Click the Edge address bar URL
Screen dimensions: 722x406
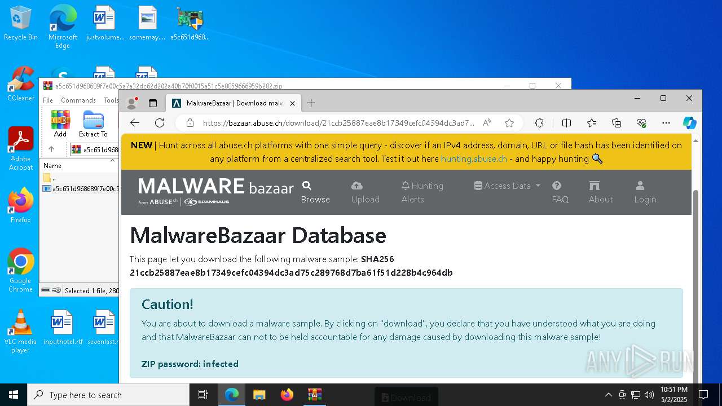pos(338,123)
